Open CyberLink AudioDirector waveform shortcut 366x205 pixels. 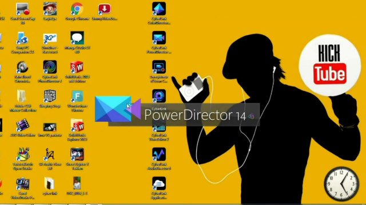(159, 154)
